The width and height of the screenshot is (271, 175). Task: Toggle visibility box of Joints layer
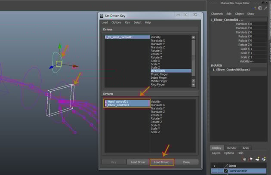coord(214,166)
